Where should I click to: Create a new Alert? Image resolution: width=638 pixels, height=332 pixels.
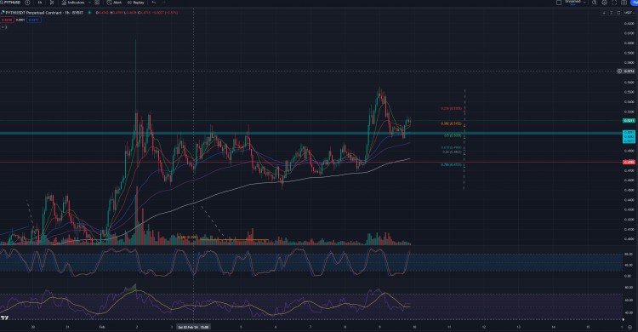[114, 3]
